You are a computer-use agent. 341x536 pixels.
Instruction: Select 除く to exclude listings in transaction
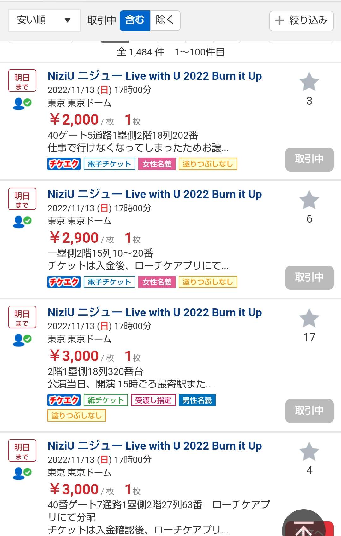(165, 20)
